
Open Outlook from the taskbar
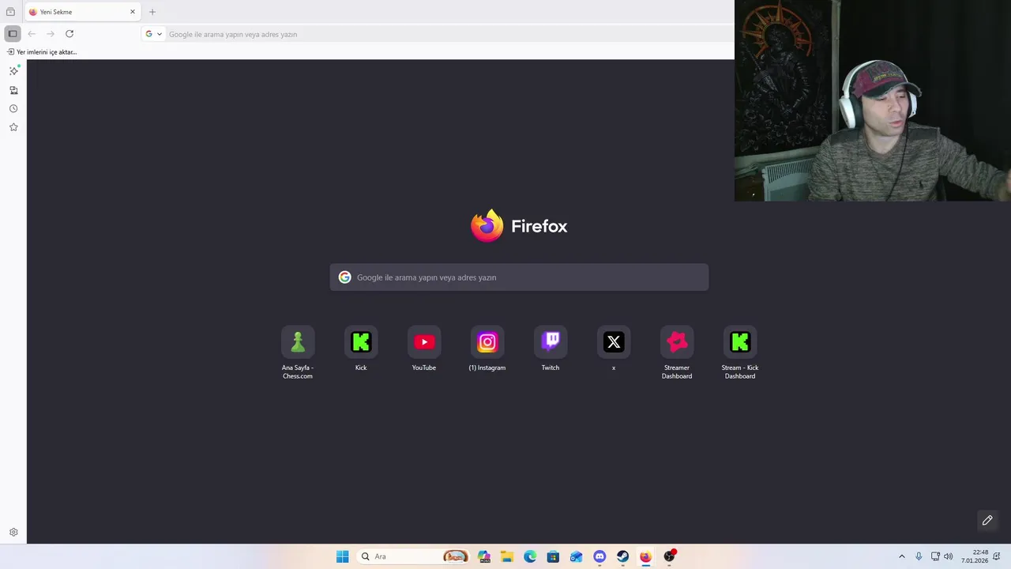click(x=577, y=556)
